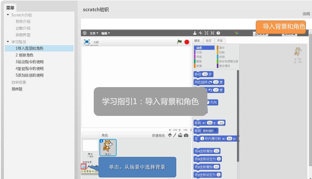The width and height of the screenshot is (312, 179).
Task: Choose sprite from library icon
Action: [x=170, y=135]
